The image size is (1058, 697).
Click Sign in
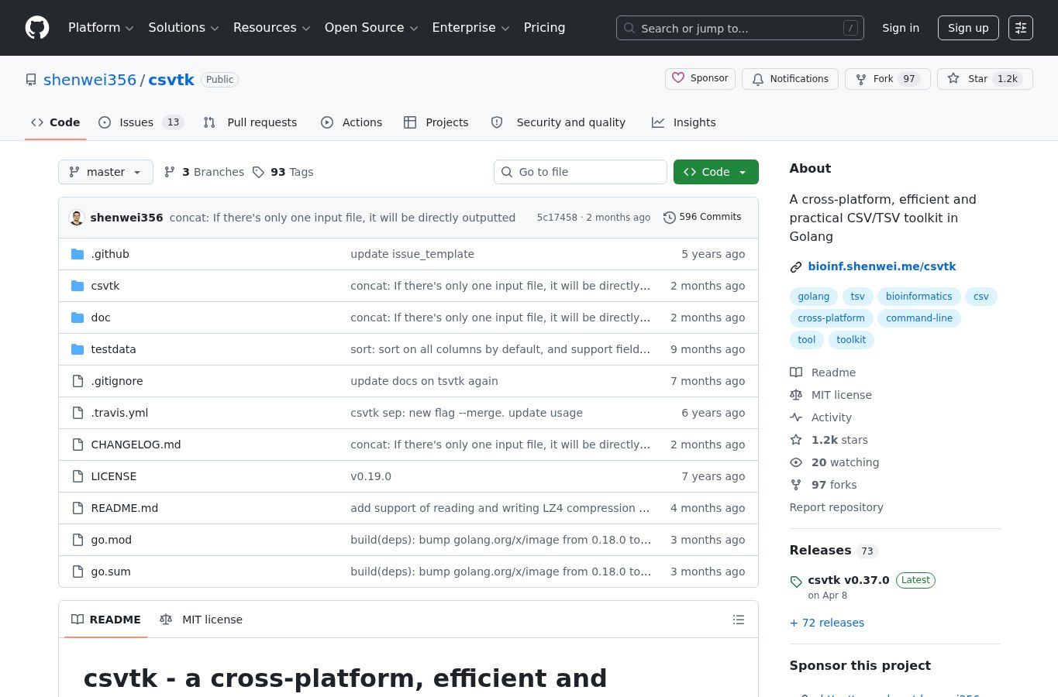901,28
